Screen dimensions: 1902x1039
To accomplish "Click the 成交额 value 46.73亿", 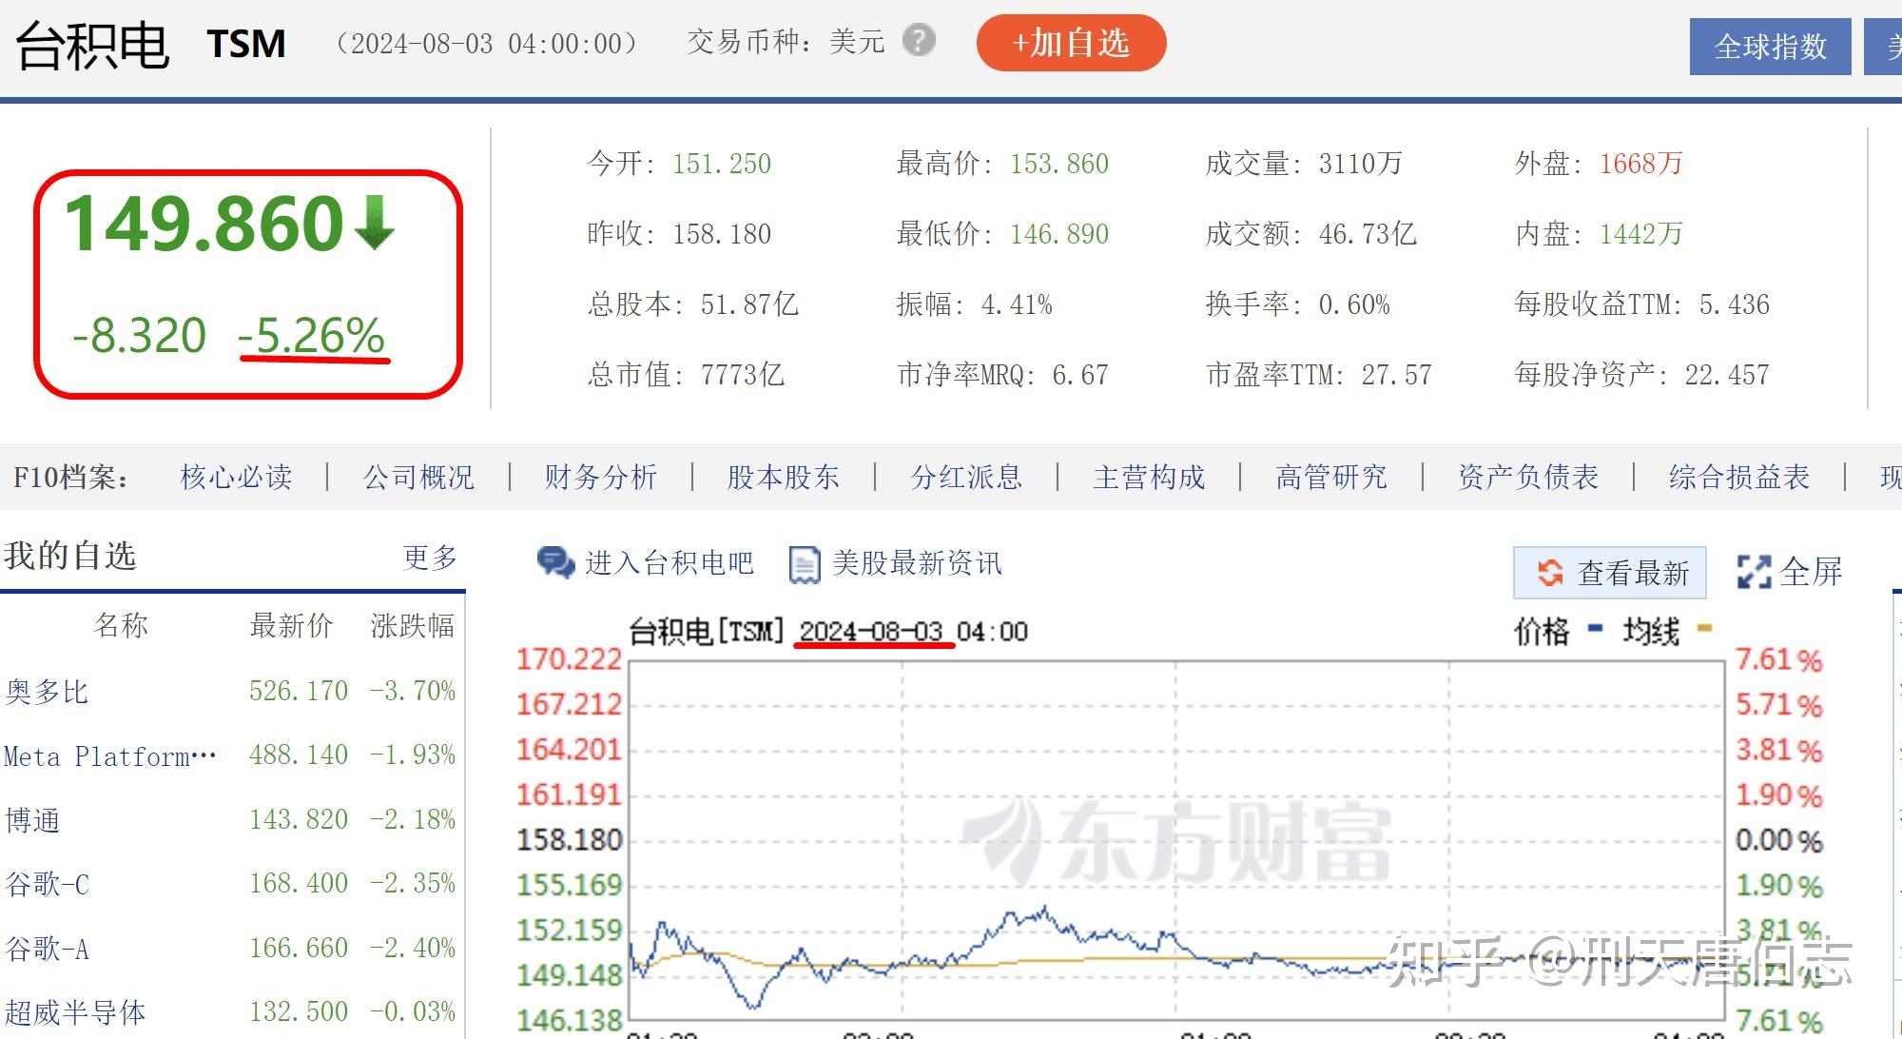I will click(1368, 234).
